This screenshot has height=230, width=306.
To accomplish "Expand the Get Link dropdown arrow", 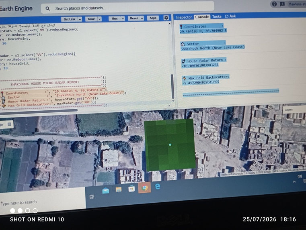I will coord(80,19).
